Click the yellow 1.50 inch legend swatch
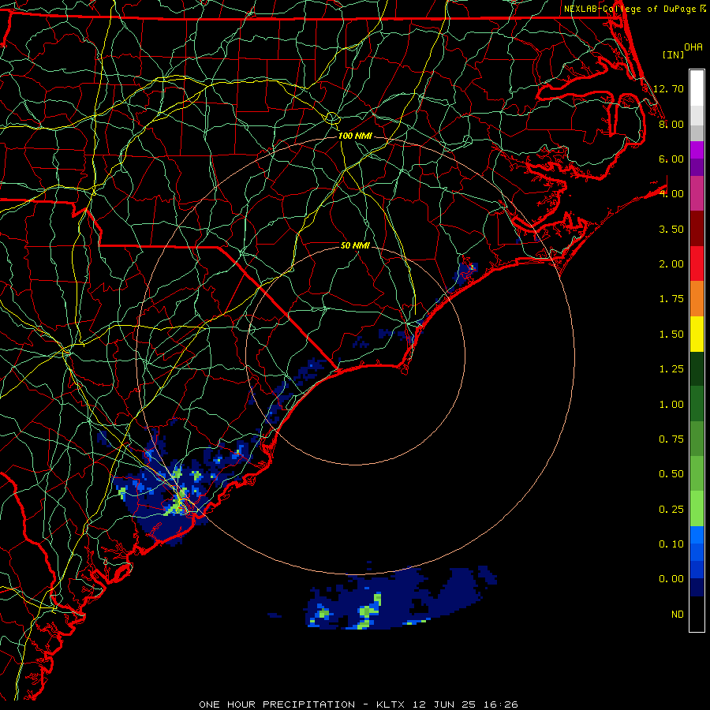Viewport: 710px width, 710px height. pos(697,334)
